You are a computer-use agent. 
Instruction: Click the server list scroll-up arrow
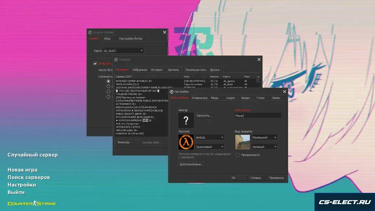tap(259, 77)
